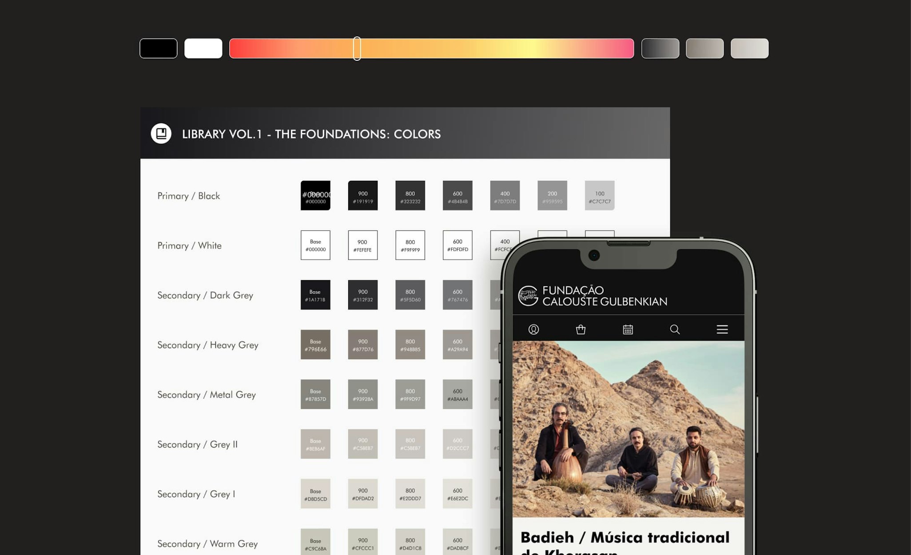Viewport: 911px width, 555px height.
Task: Click the Secondary / Grey I label
Action: point(196,494)
